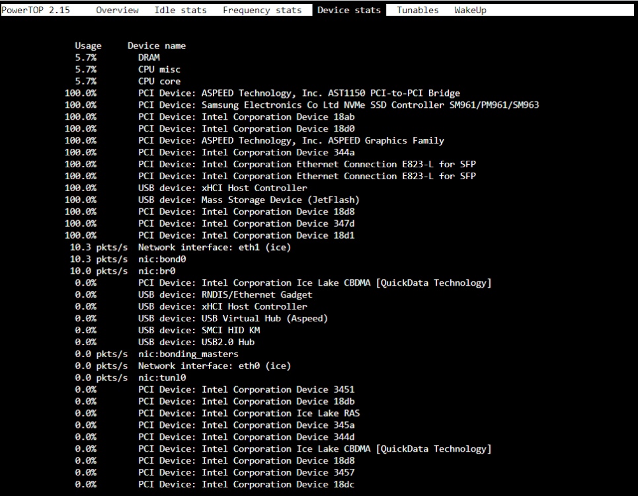Click Mass Storage Device (JetFlash) row
This screenshot has width=638, height=496.
(x=212, y=200)
